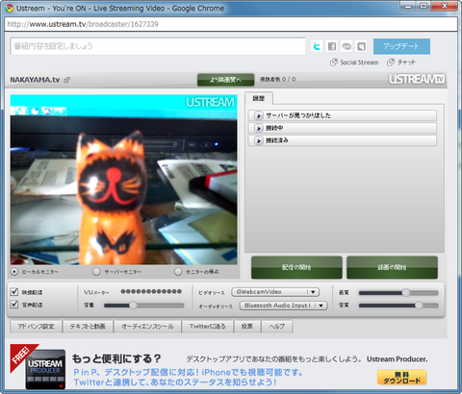This screenshot has height=394, width=462.
Task: Click the webcam preview video
Action: pyautogui.click(x=124, y=180)
